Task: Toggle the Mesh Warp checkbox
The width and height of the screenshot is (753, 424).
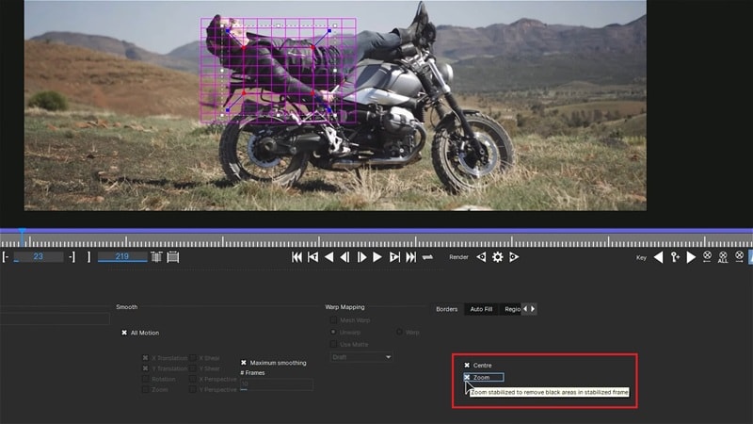Action: pyautogui.click(x=333, y=319)
